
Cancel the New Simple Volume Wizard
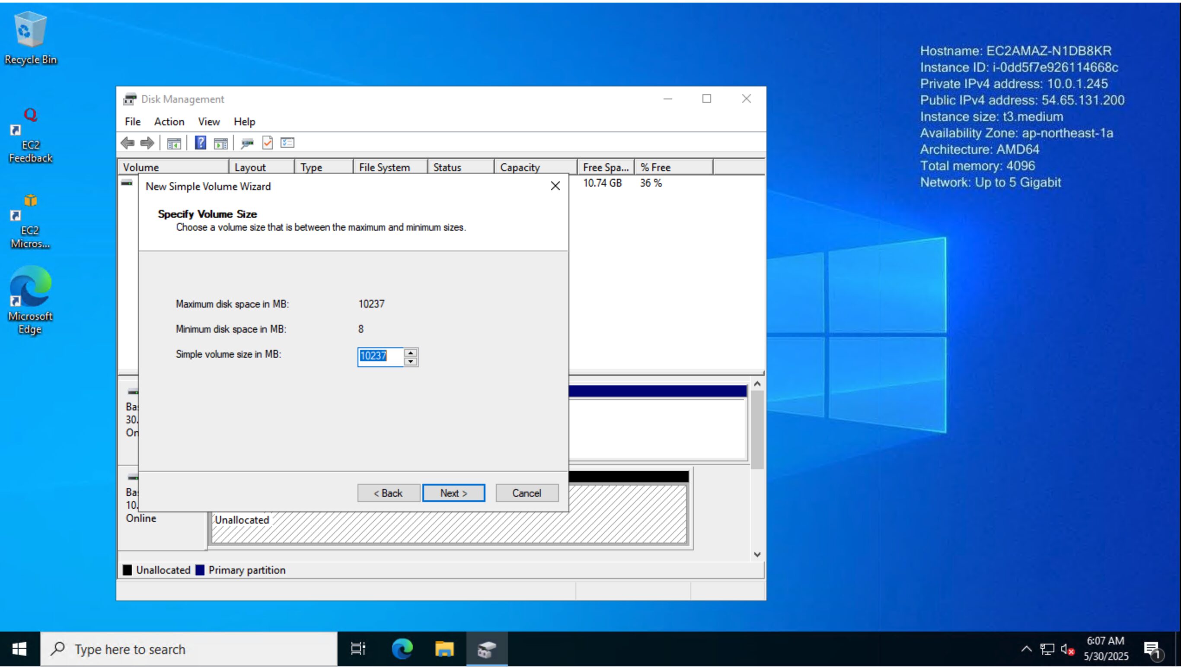[527, 493]
